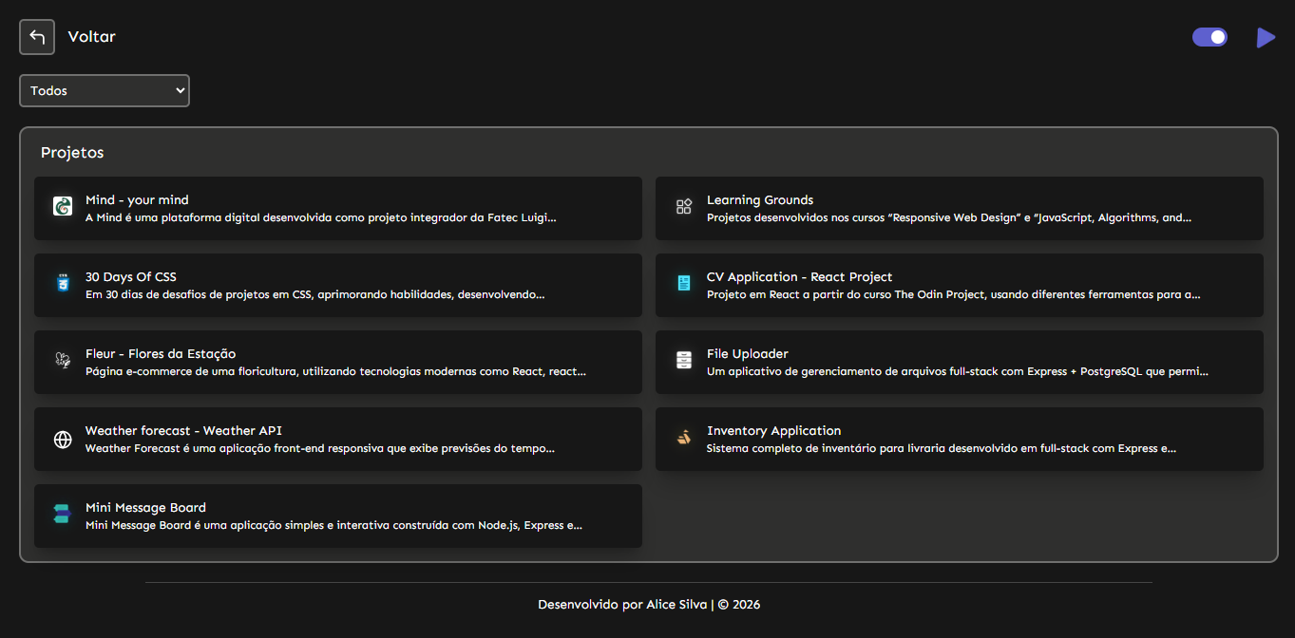
Task: Open the File Uploader project card
Action: pyautogui.click(x=960, y=362)
